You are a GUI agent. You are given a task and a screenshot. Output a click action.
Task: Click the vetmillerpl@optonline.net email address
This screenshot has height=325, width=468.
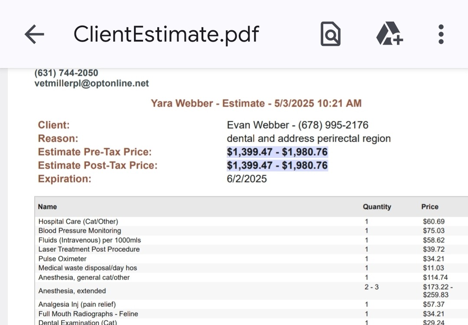[91, 84]
